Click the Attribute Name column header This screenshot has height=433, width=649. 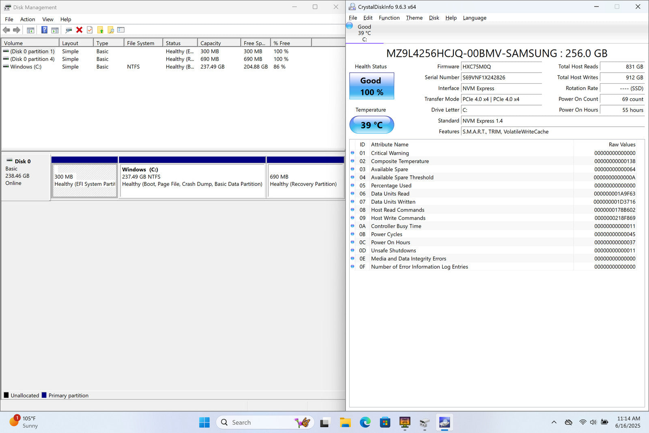471,144
